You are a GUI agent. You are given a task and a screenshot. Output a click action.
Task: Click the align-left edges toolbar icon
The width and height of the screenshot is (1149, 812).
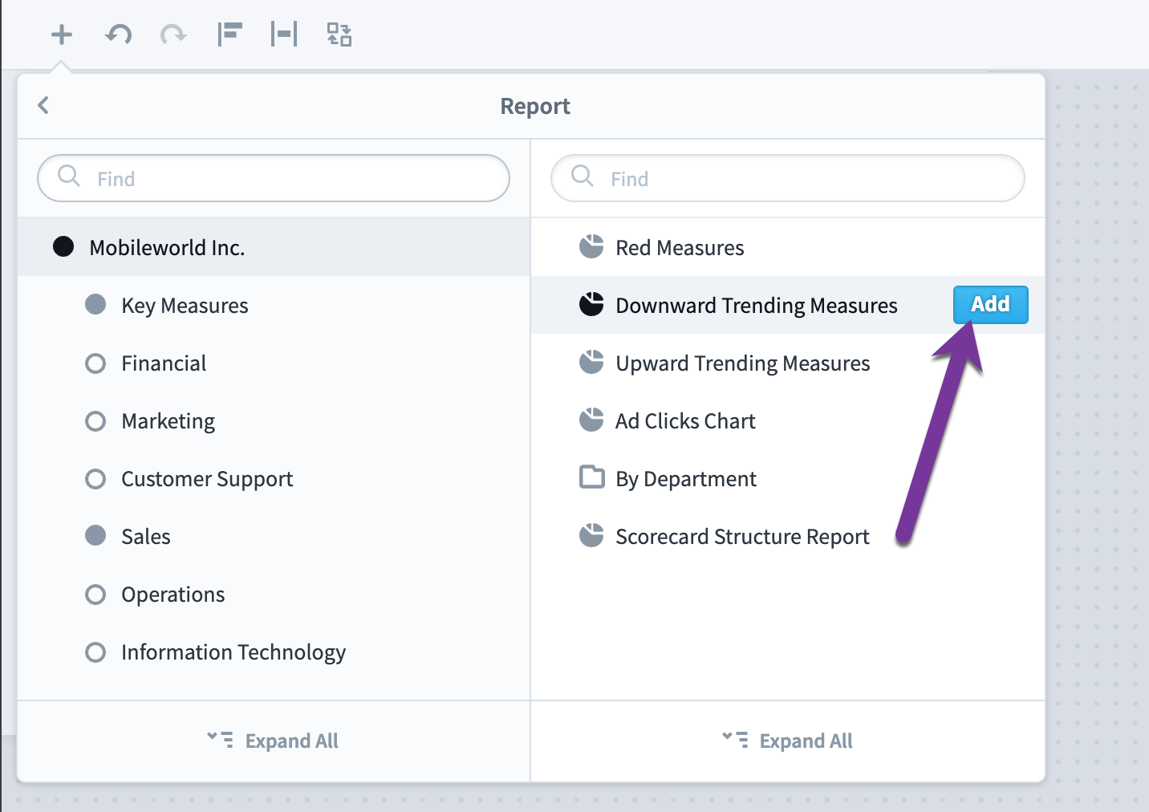point(230,35)
